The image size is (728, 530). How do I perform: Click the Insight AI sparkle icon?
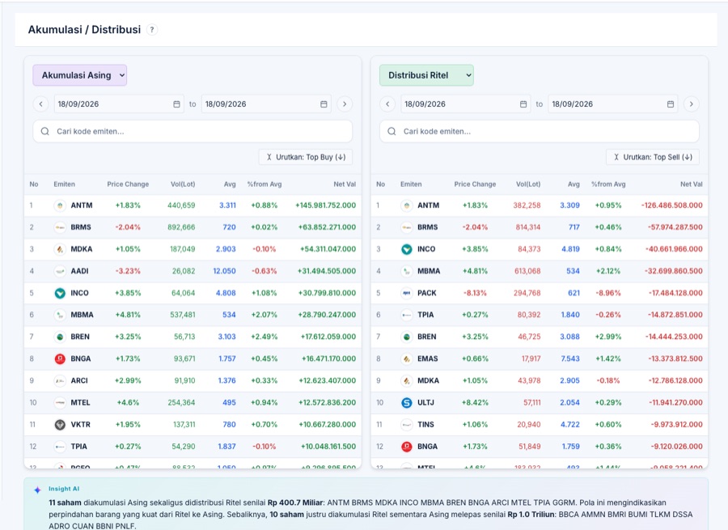(x=37, y=490)
